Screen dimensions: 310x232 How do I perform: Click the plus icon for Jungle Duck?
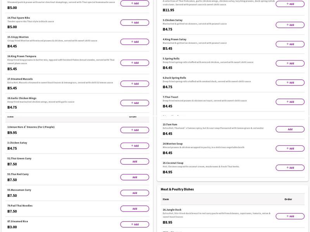288,216
